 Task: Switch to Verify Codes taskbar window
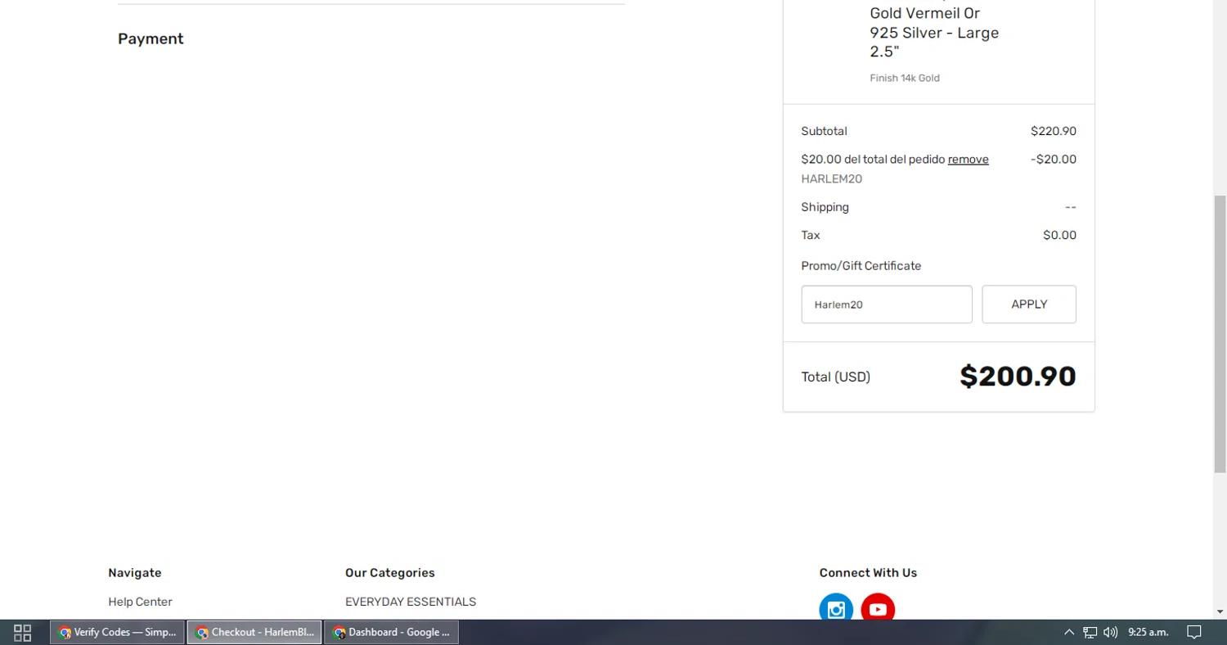(x=118, y=632)
